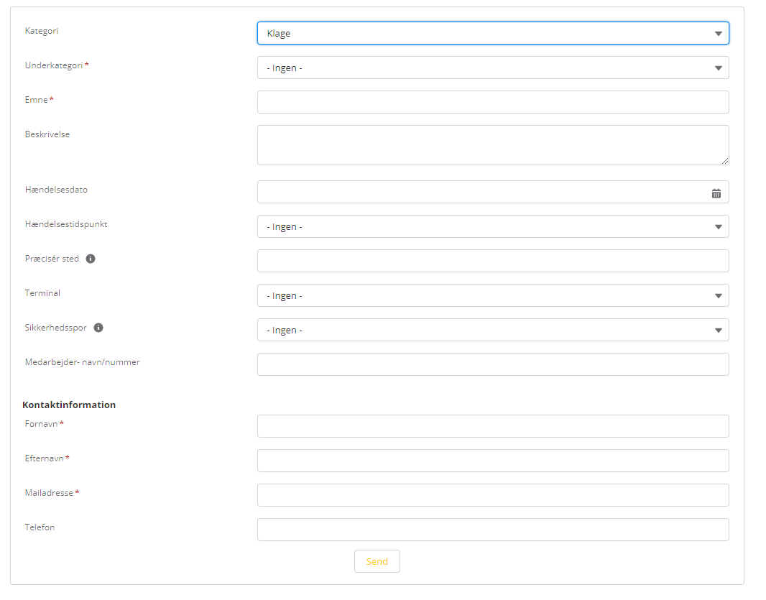Click the Beskrivelse textarea resize handle
Screen dimensions: 766x600
(725, 161)
